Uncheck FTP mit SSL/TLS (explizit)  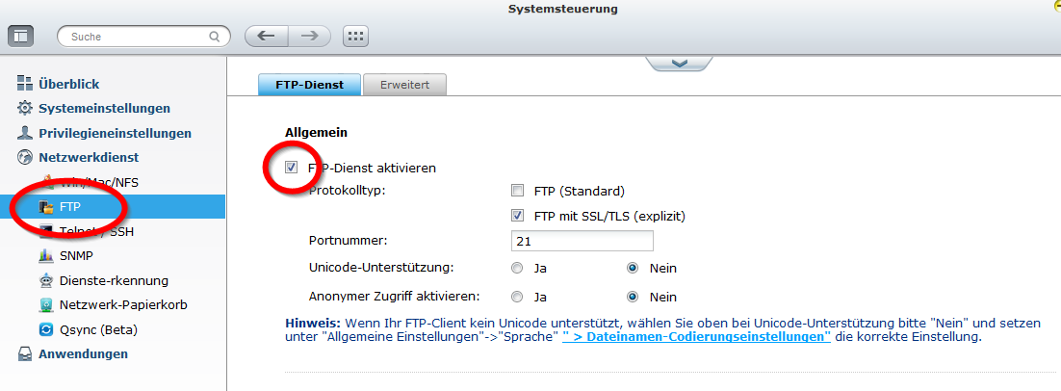click(x=518, y=216)
